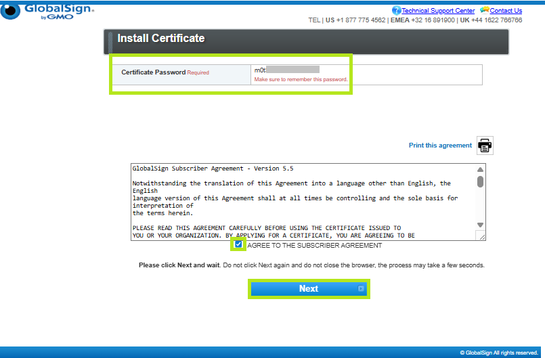545x358 pixels.
Task: Click the telephone numbers line in header
Action: (x=415, y=20)
